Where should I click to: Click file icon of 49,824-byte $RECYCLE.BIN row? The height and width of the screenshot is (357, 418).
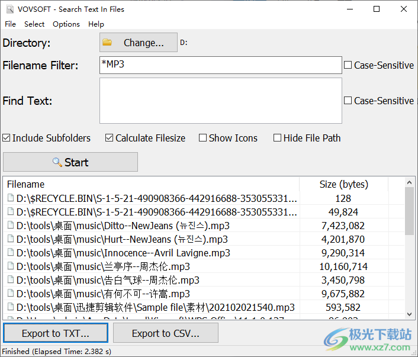pyautogui.click(x=11, y=211)
